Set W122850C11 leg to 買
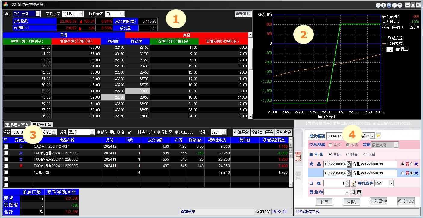Viewport: 423px width, 218px height. [403, 173]
